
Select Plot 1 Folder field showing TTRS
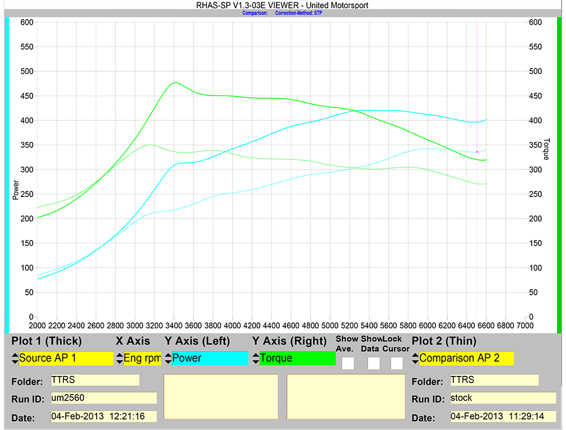tap(94, 380)
